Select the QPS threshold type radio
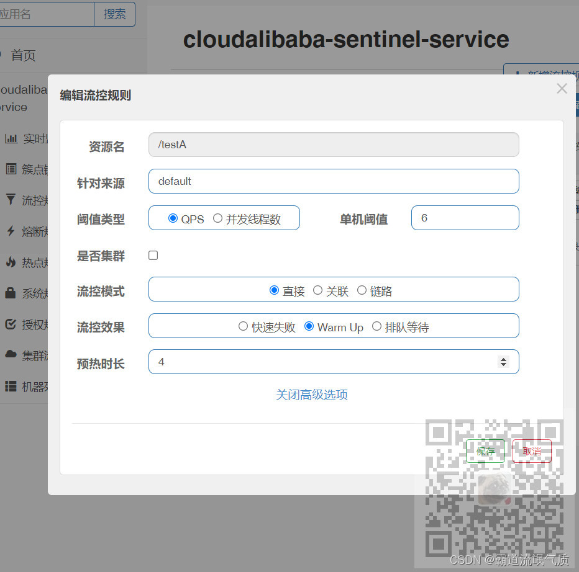 click(x=173, y=218)
